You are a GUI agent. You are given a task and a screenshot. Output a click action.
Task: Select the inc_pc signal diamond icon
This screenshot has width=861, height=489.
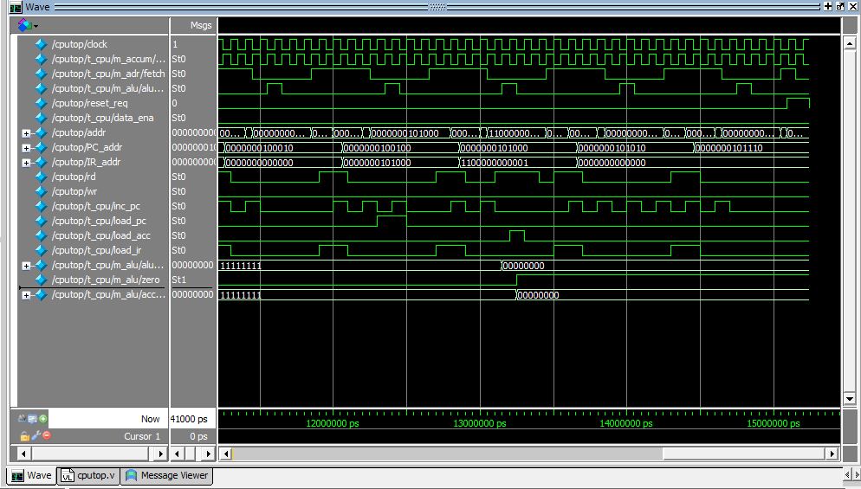click(x=42, y=206)
